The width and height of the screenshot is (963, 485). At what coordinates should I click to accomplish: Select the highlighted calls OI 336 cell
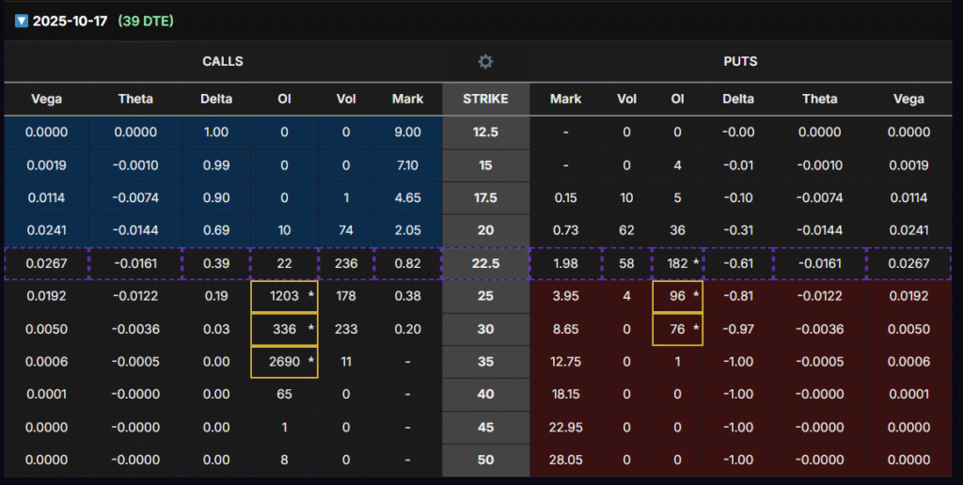tap(284, 329)
